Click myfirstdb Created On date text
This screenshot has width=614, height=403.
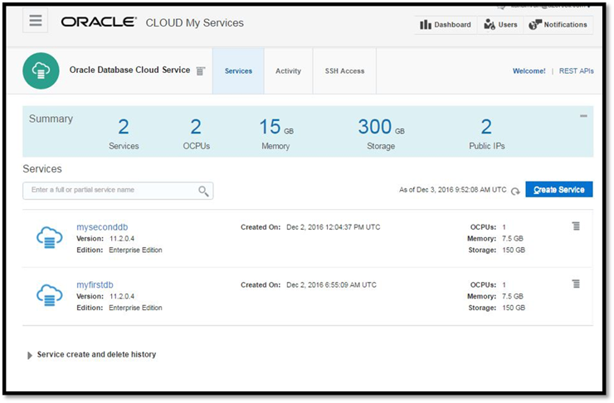click(331, 285)
